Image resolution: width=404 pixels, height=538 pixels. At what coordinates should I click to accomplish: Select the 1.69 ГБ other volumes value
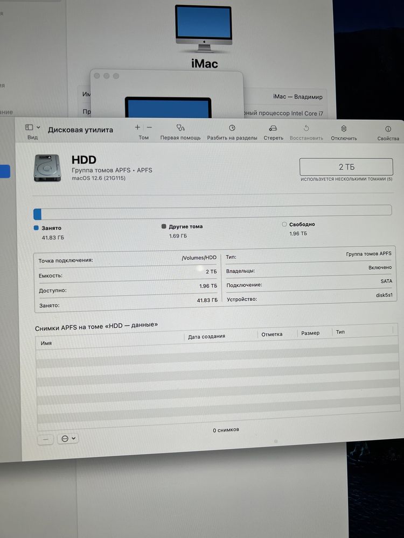(178, 236)
